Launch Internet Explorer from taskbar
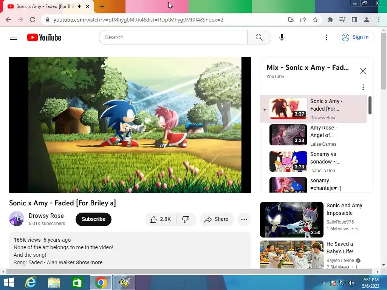This screenshot has height=290, width=387. click(31, 282)
